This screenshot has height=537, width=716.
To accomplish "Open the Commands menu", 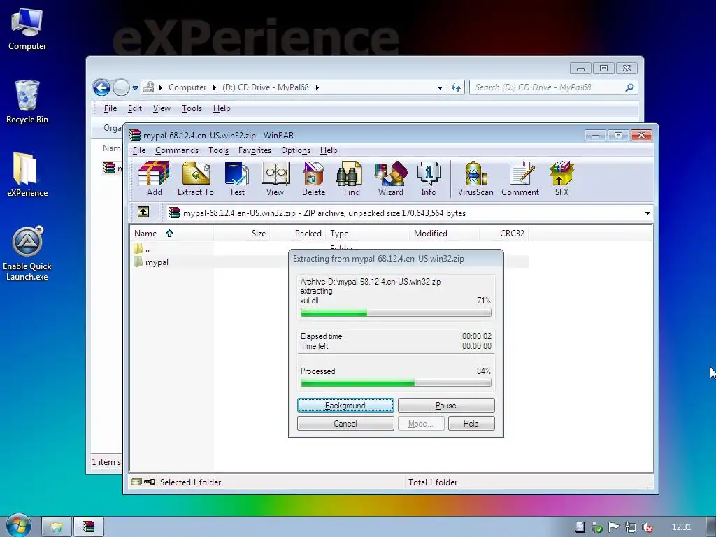I will (x=177, y=150).
